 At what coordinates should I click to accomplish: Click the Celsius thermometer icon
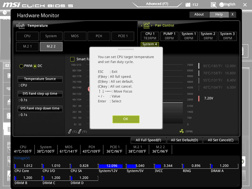(70, 132)
